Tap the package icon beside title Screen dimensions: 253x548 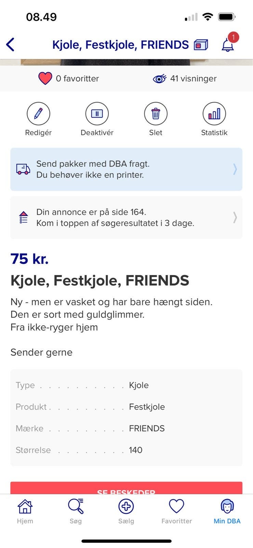(201, 45)
